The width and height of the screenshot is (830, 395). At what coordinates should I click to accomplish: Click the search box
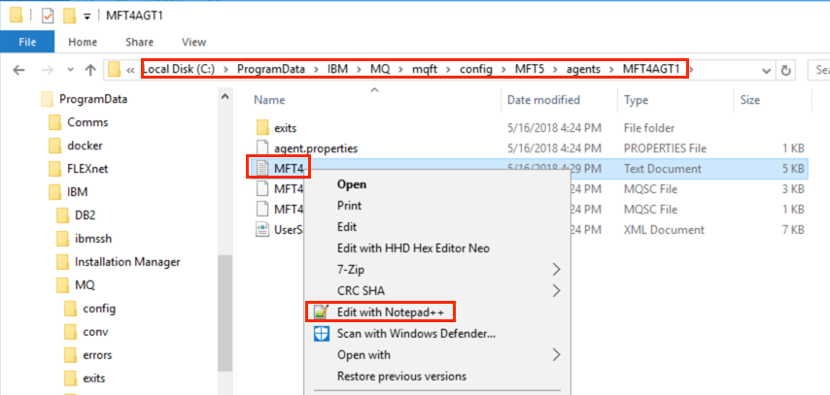819,70
